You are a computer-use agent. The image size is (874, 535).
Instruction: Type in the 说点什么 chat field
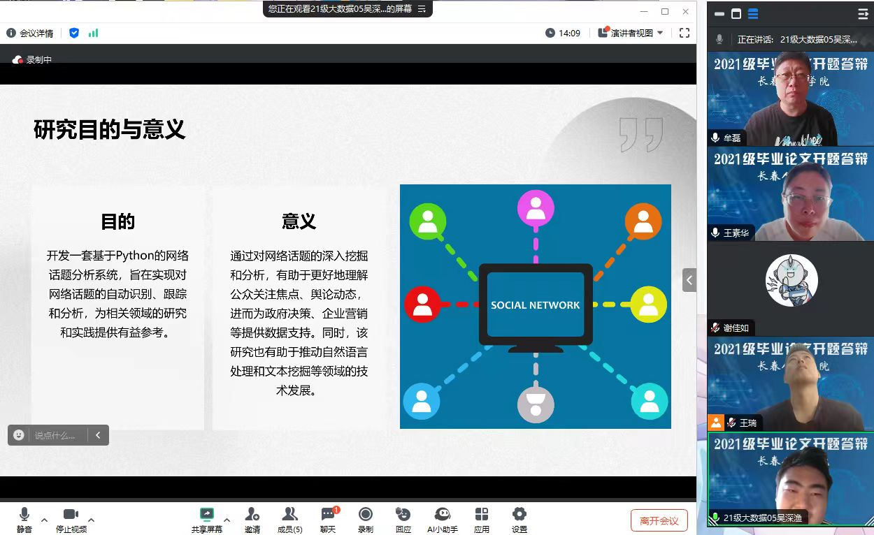click(56, 435)
